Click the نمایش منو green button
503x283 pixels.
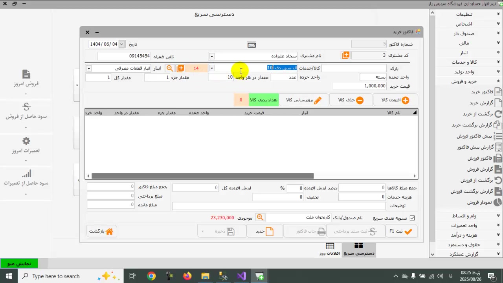click(x=19, y=263)
